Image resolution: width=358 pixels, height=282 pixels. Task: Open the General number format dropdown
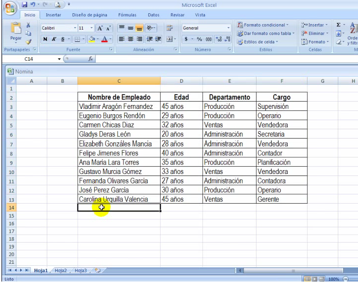[228, 28]
